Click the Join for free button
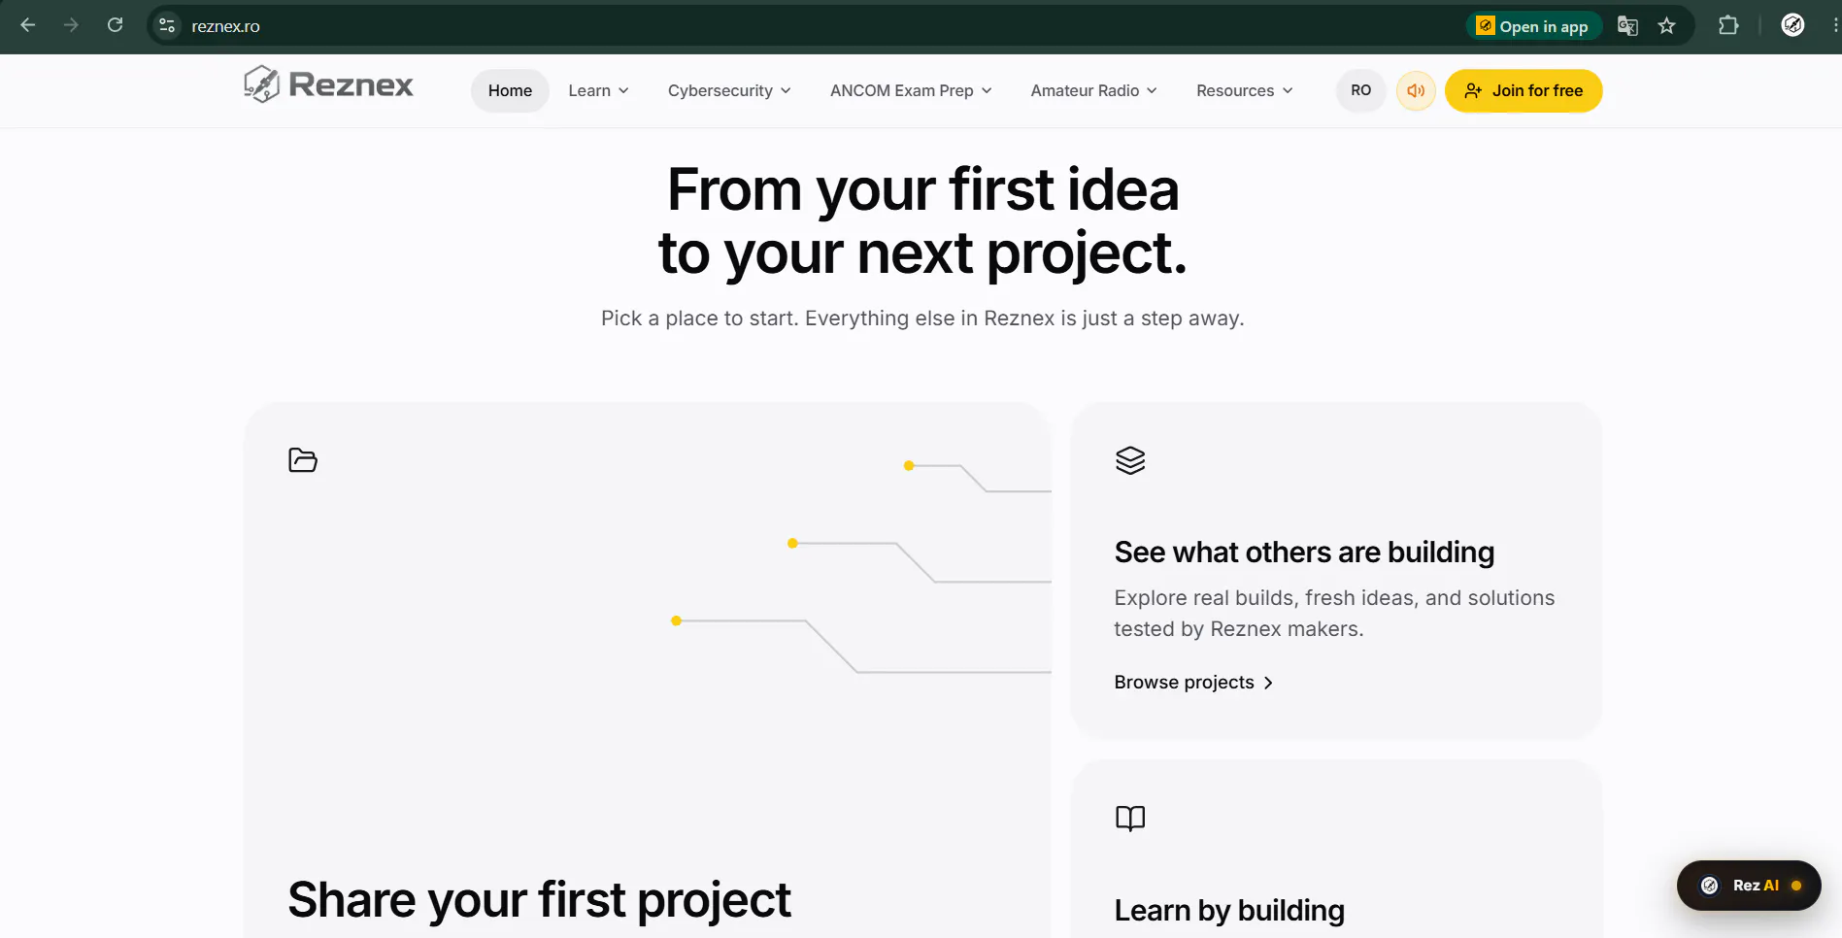Image resolution: width=1842 pixels, height=938 pixels. coord(1523,90)
